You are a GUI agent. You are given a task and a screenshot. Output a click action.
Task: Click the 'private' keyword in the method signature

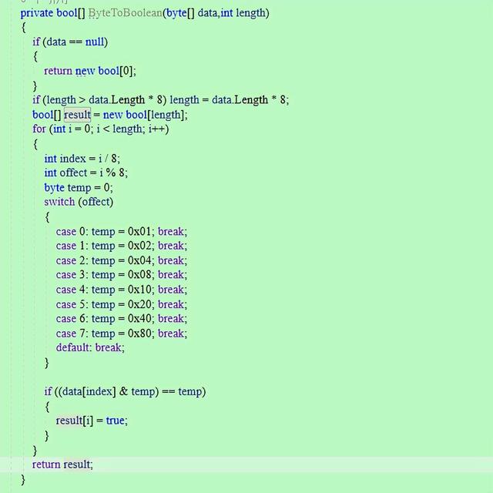37,13
